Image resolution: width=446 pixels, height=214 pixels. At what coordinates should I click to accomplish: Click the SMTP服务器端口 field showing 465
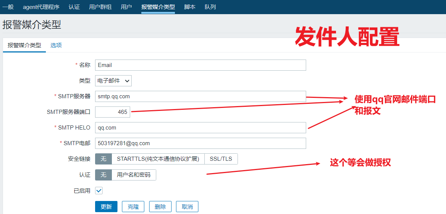113,112
